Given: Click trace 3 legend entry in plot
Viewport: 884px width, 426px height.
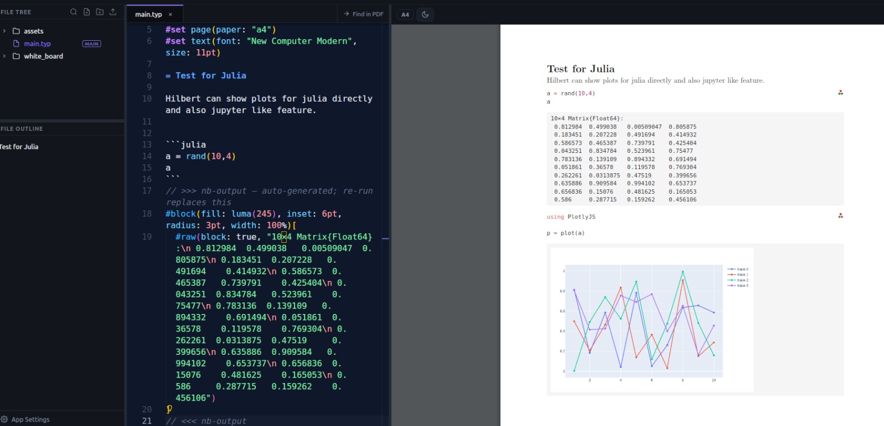Looking at the screenshot, I should 738,285.
